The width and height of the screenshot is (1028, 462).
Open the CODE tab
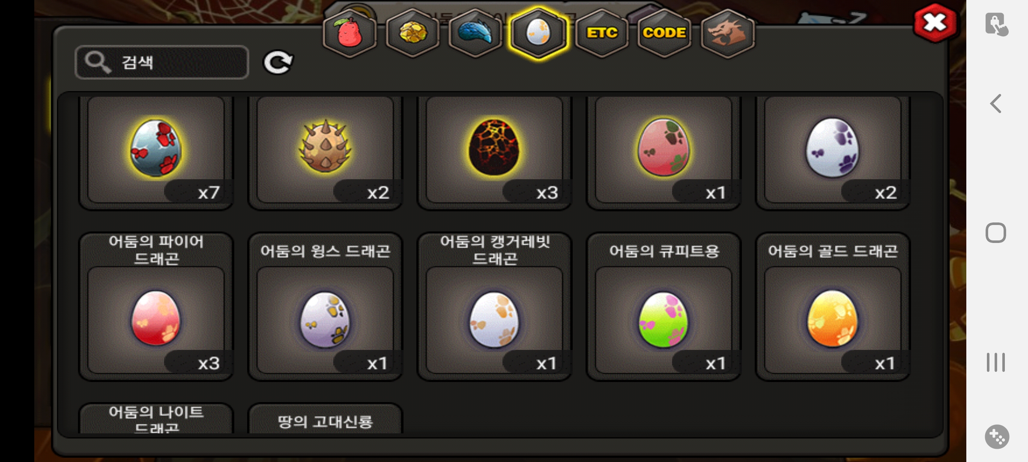664,33
